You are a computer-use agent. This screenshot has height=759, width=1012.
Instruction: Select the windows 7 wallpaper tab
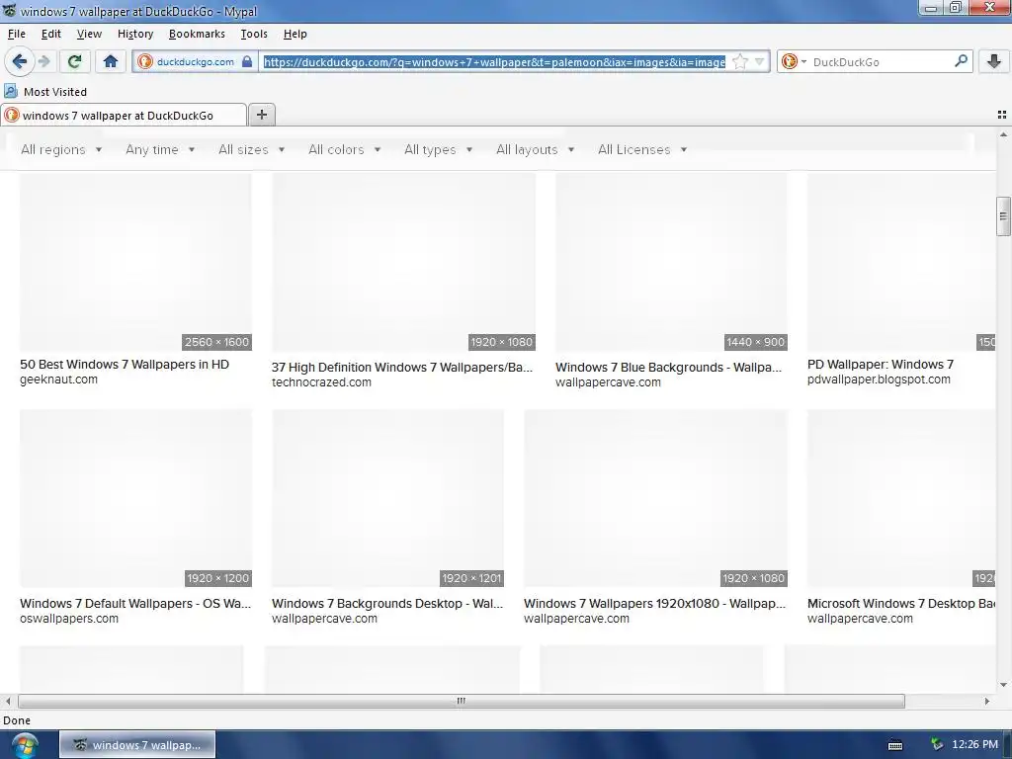pyautogui.click(x=124, y=115)
